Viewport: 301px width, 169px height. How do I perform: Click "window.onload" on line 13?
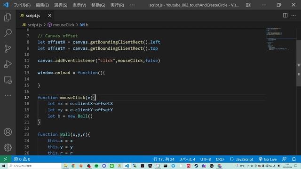click(x=54, y=73)
